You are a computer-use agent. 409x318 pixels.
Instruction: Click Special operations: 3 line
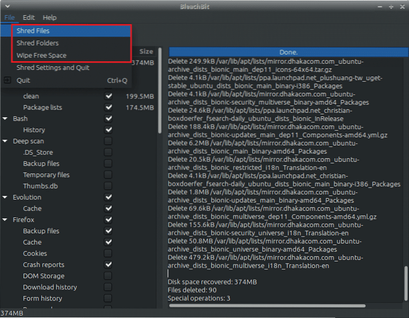(199, 298)
